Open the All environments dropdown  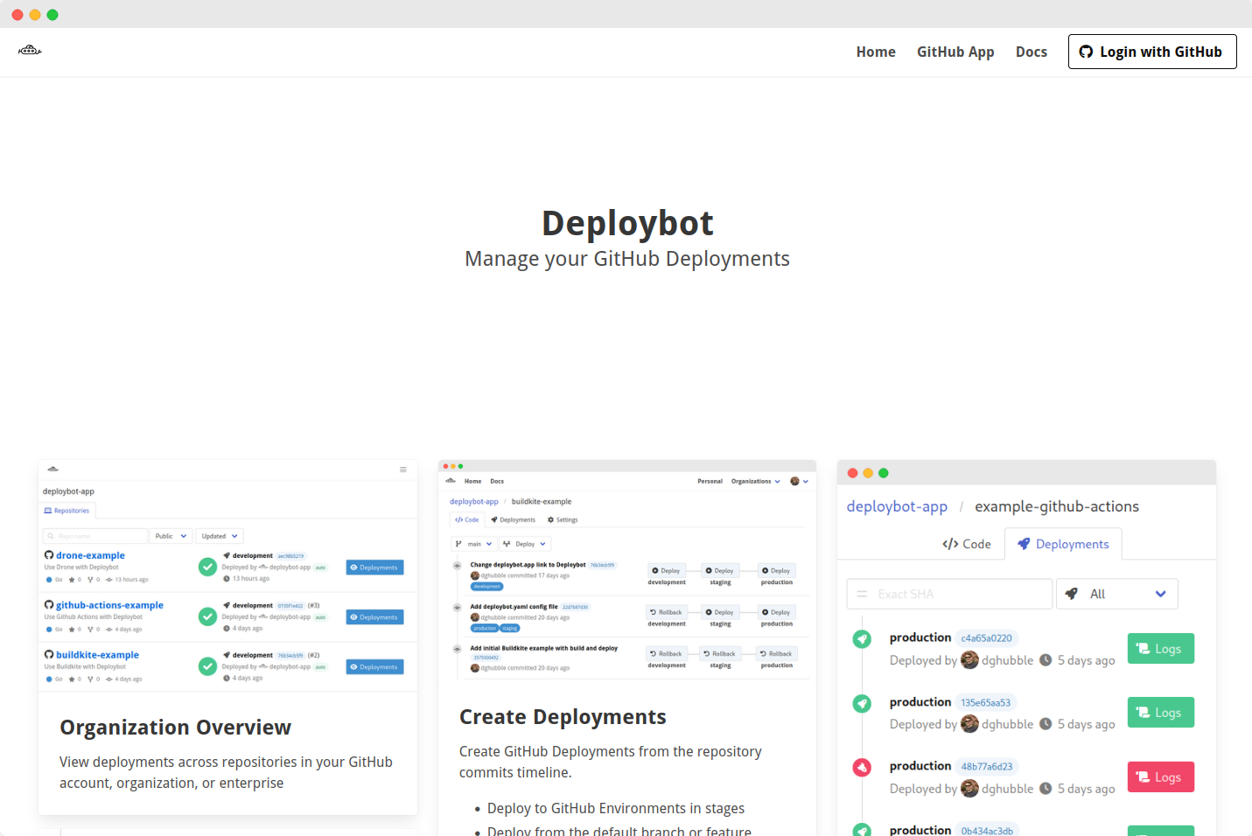(x=1116, y=594)
